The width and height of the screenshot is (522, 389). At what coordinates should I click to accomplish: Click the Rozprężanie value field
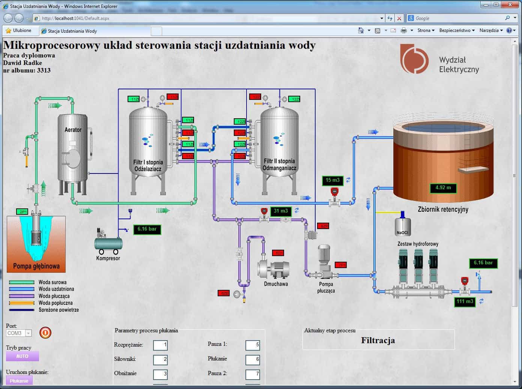coord(160,345)
